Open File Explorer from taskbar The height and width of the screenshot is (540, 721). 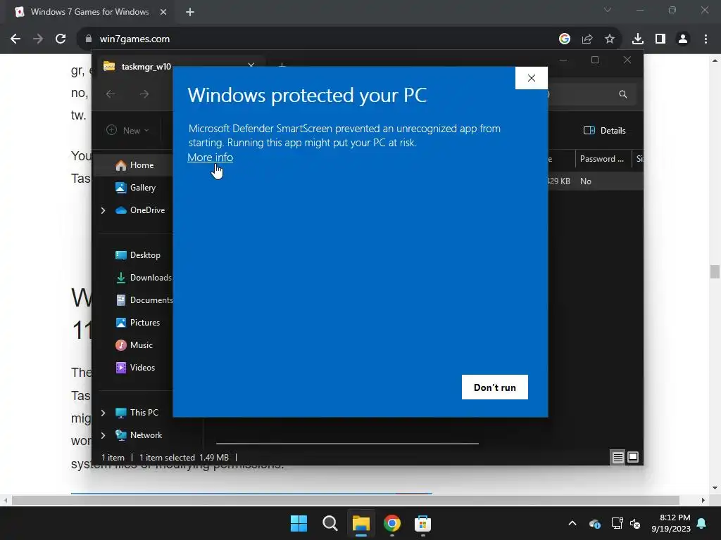pyautogui.click(x=361, y=523)
